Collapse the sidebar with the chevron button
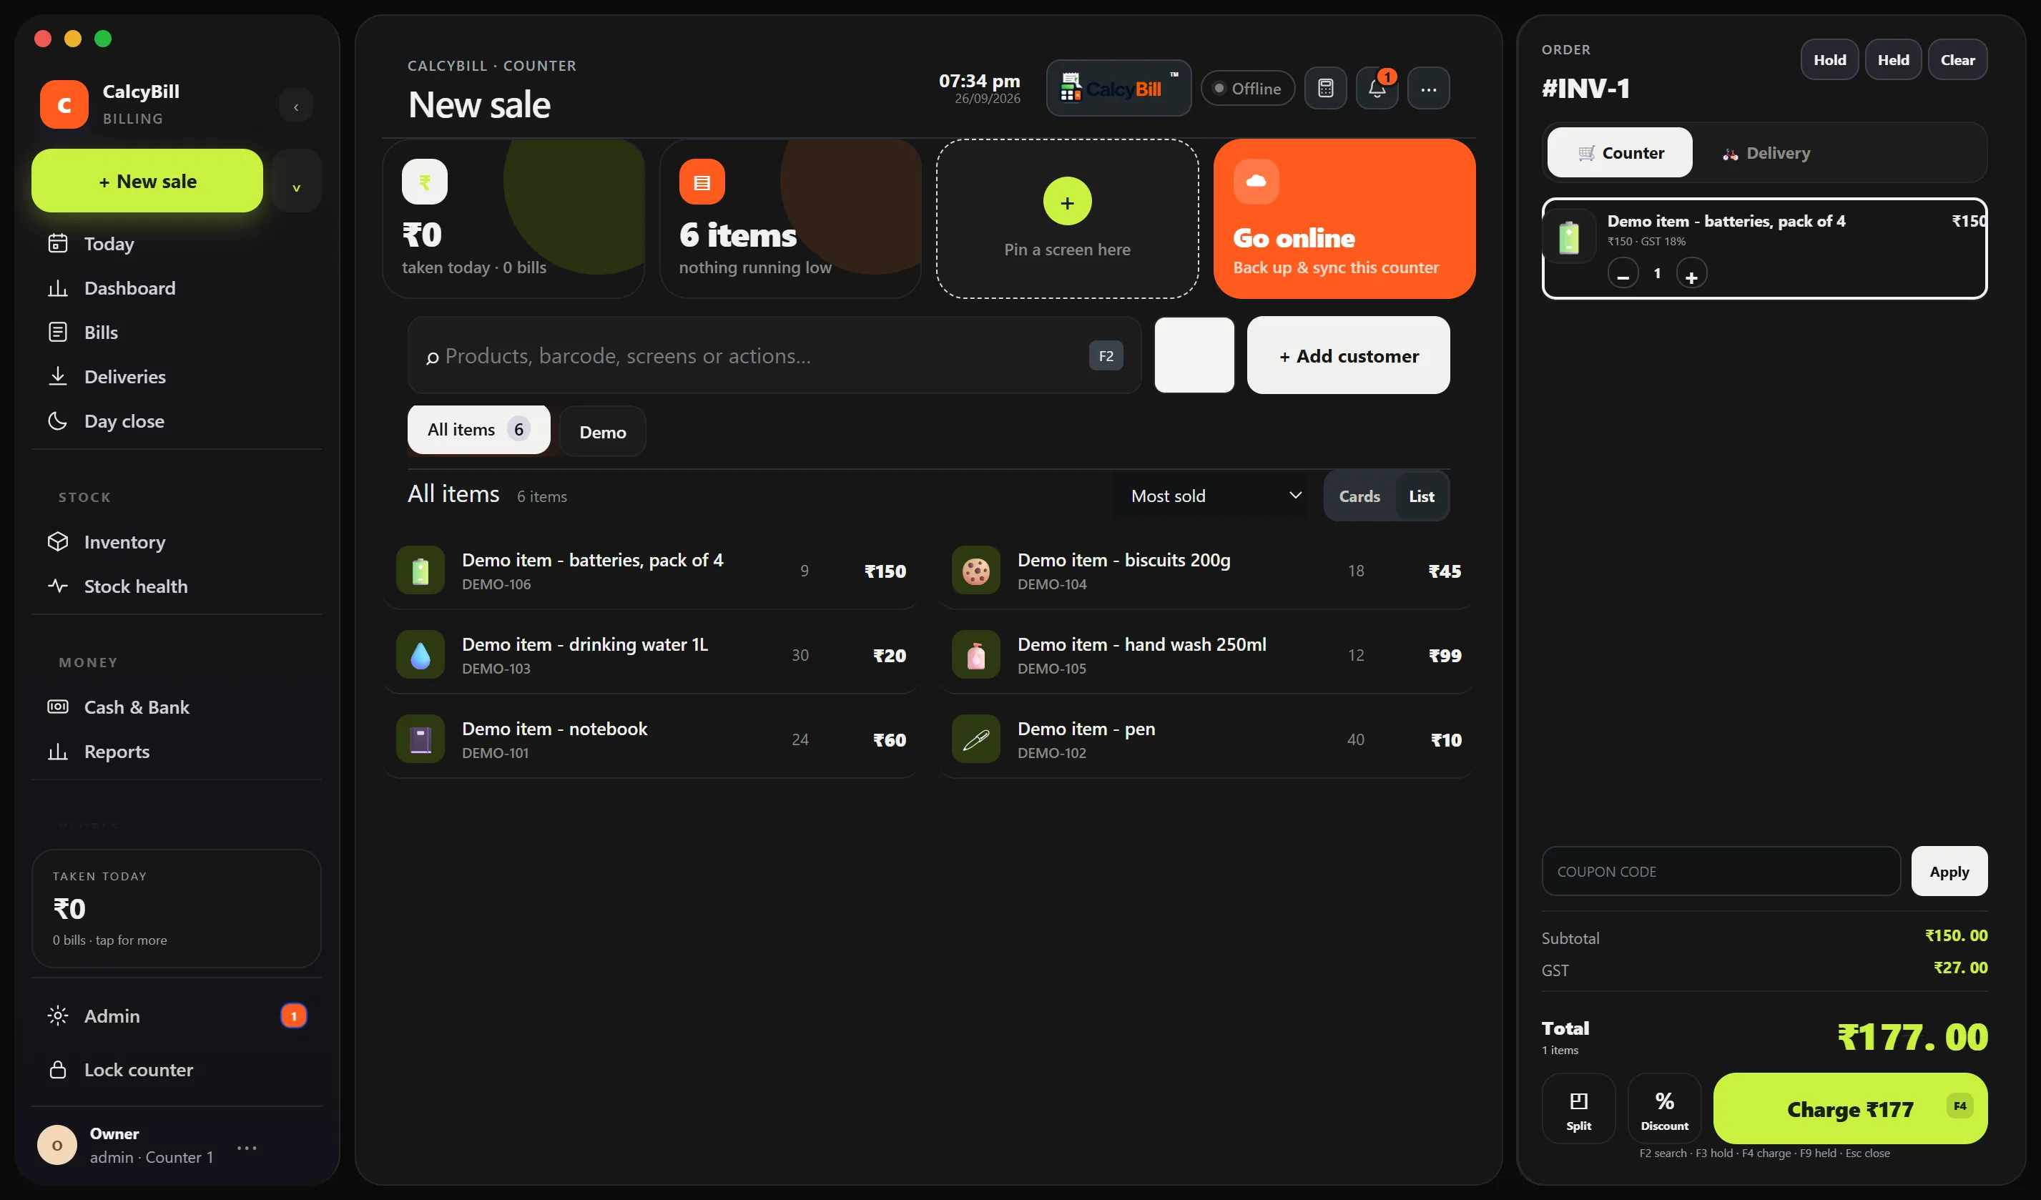Viewport: 2041px width, 1200px height. [295, 106]
